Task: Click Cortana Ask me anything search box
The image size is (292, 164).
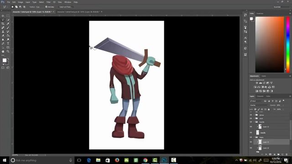Action: pos(42,160)
